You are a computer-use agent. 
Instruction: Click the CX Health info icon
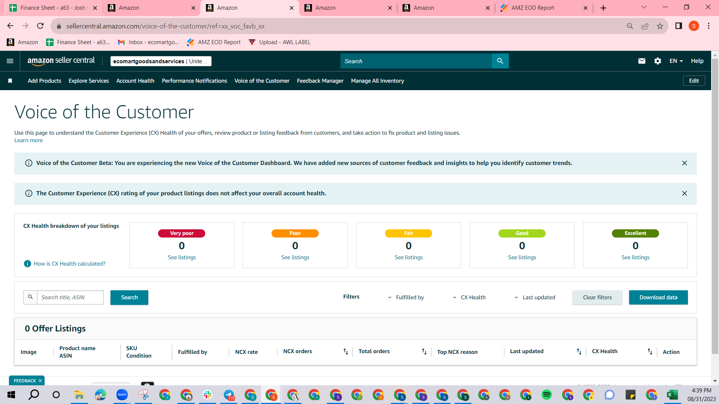click(27, 264)
